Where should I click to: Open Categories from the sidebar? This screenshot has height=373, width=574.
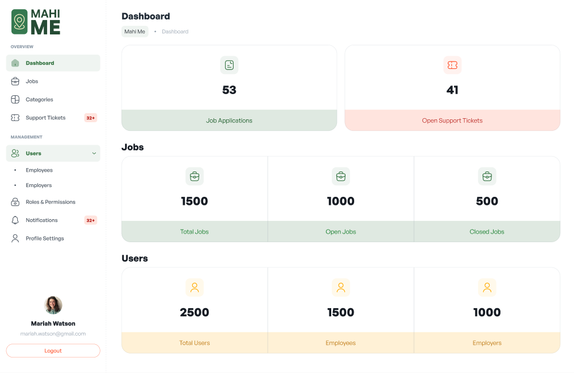coord(53,100)
